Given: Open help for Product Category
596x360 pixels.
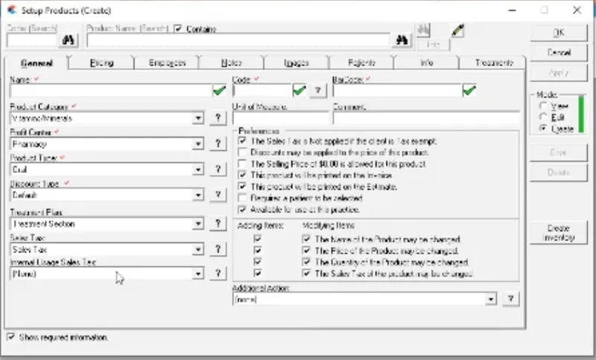Looking at the screenshot, I should [x=218, y=118].
